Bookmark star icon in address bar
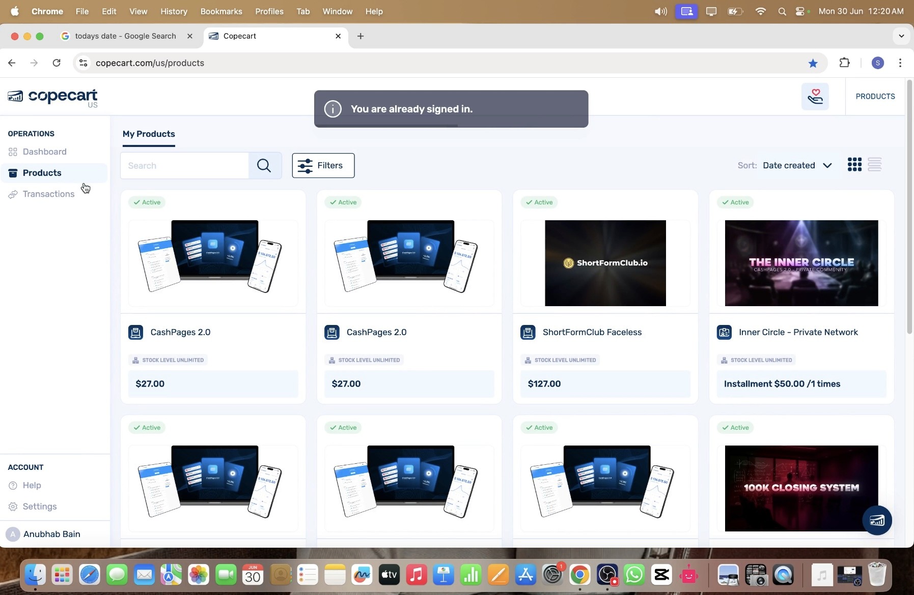 pyautogui.click(x=813, y=63)
